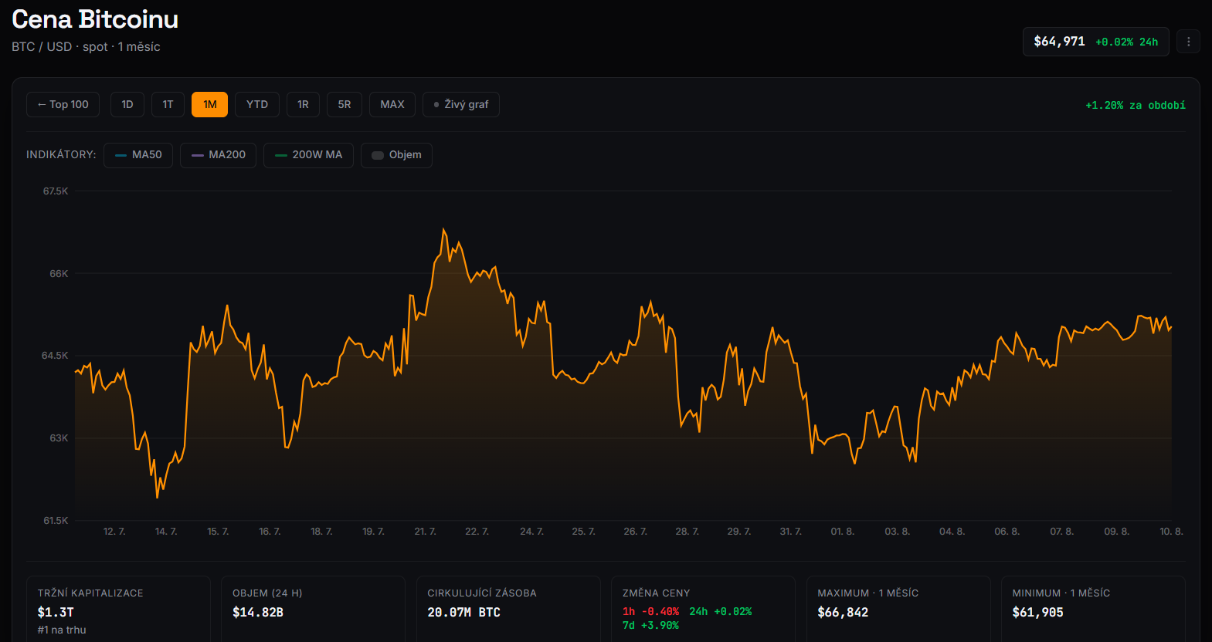Click the Cena Bitcoinu heading
Screen dimensions: 1212x642
pos(95,19)
